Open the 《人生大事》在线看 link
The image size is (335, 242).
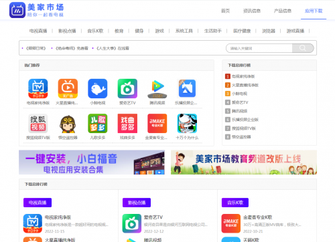coord(113,48)
